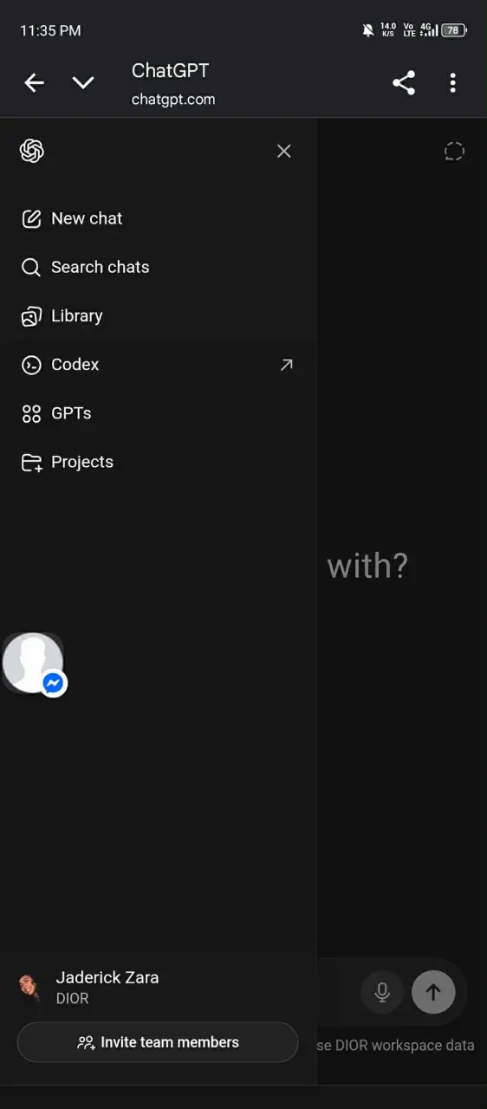Open Projects in the sidebar
Image resolution: width=487 pixels, height=1109 pixels.
click(x=159, y=461)
